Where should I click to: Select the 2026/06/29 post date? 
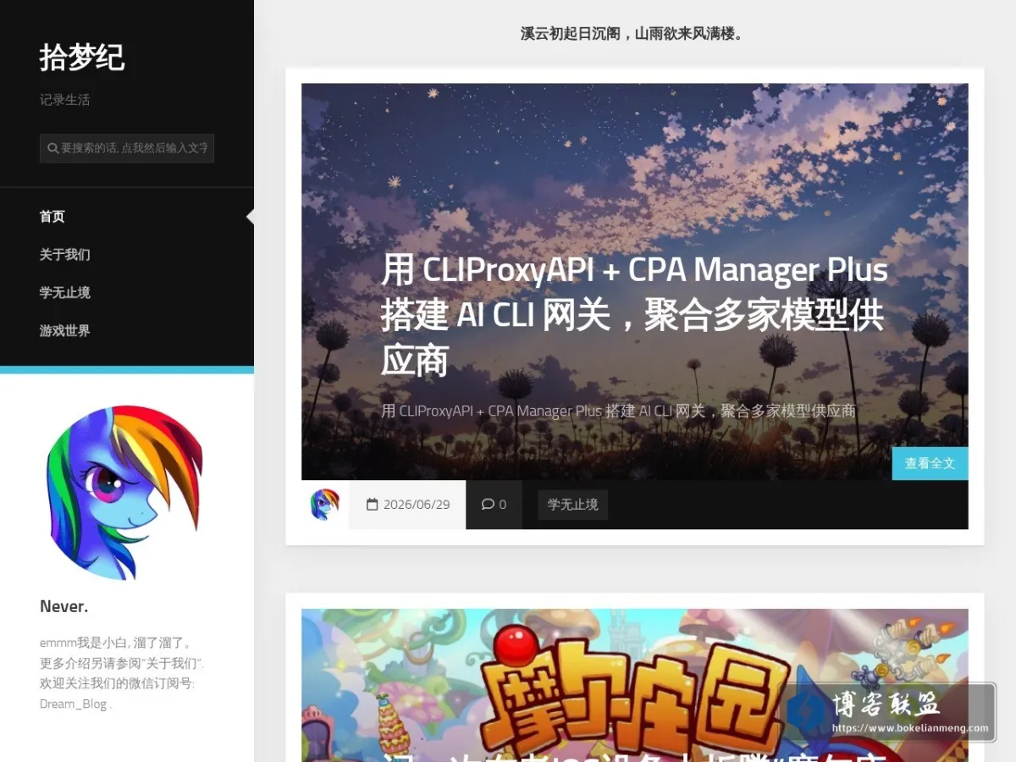tap(417, 505)
